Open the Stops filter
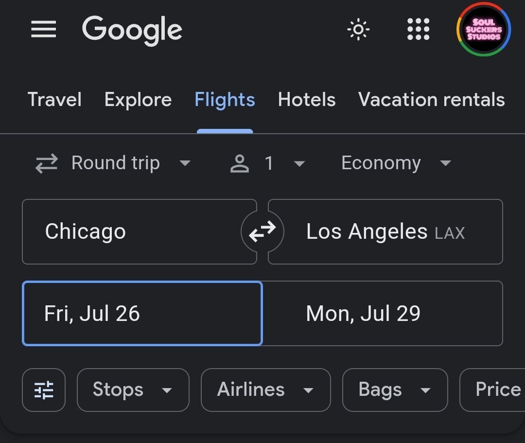Image resolution: width=525 pixels, height=443 pixels. coord(133,390)
